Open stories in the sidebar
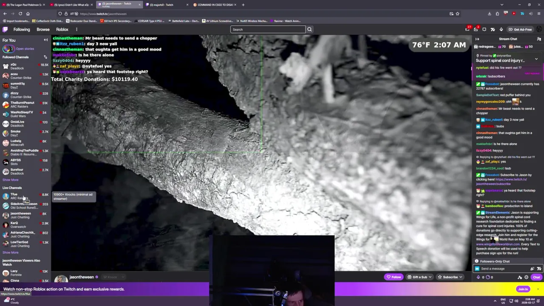544x306 pixels. coord(19,49)
